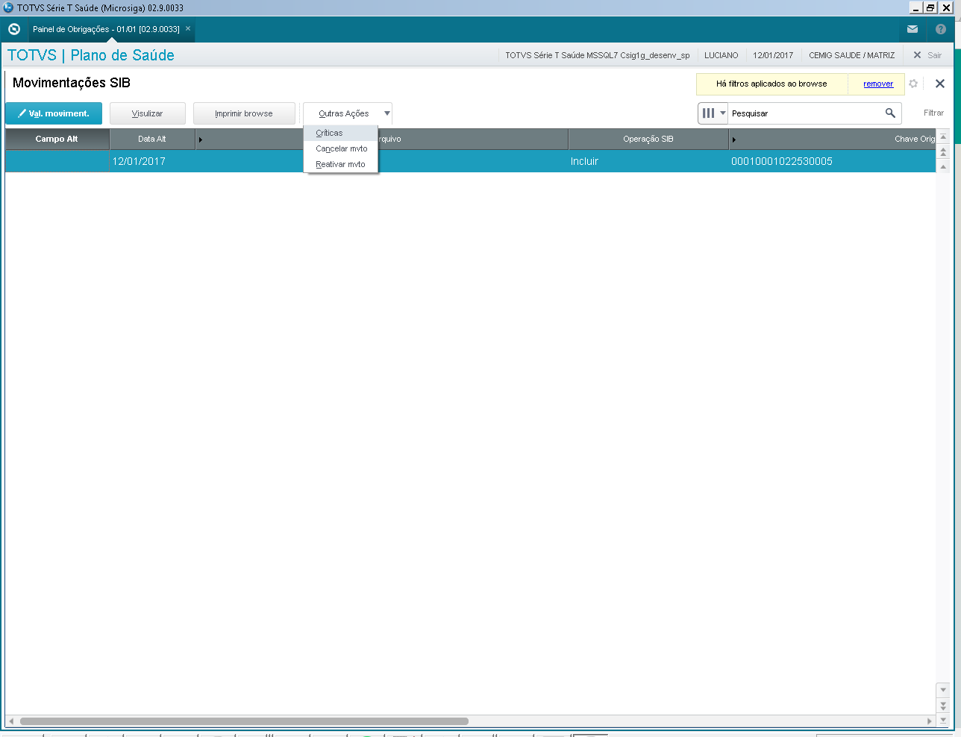The width and height of the screenshot is (961, 737).
Task: Click the 12/01/2017 date in header bar
Action: point(773,55)
